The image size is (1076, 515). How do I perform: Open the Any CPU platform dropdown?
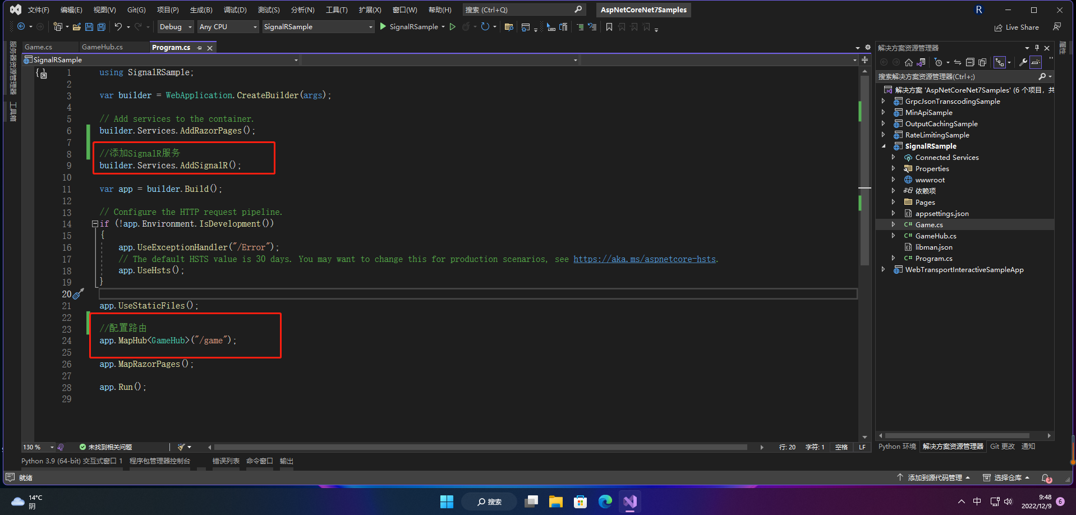click(228, 26)
